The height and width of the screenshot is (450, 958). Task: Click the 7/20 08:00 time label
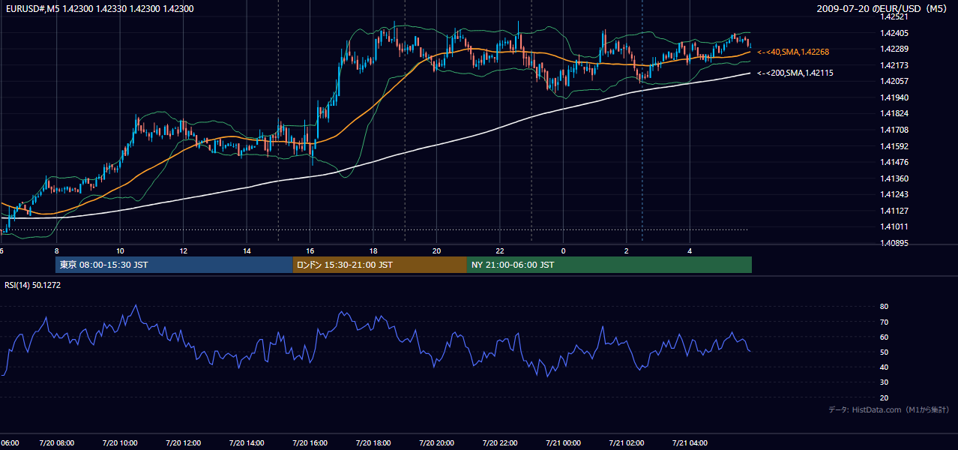coord(57,443)
